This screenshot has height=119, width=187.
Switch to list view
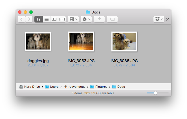click(x=47, y=19)
